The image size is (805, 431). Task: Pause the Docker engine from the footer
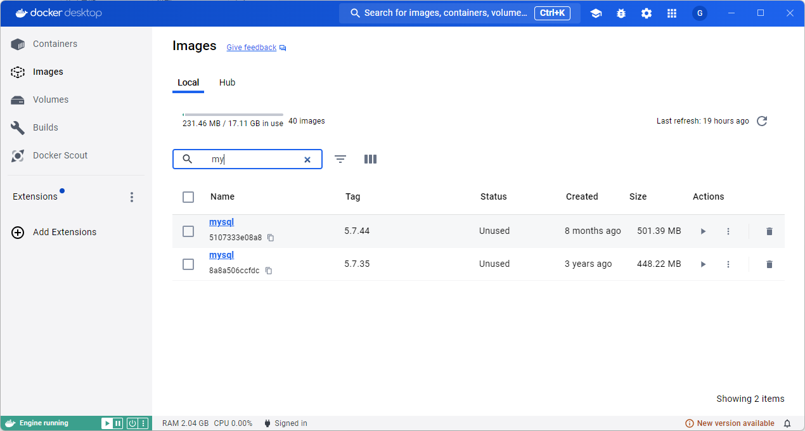pos(117,423)
